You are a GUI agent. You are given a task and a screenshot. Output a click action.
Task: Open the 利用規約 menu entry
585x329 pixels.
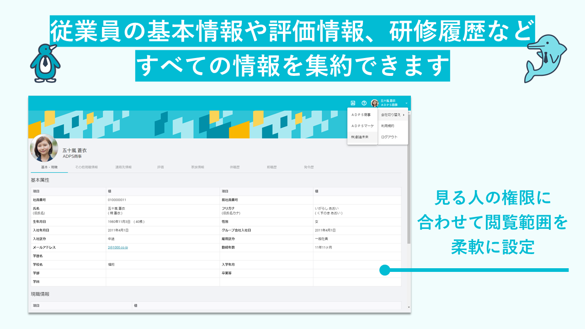[x=388, y=126]
